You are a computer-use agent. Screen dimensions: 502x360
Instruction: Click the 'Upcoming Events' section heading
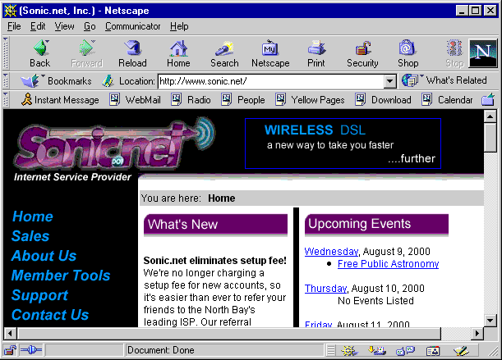coord(376,225)
